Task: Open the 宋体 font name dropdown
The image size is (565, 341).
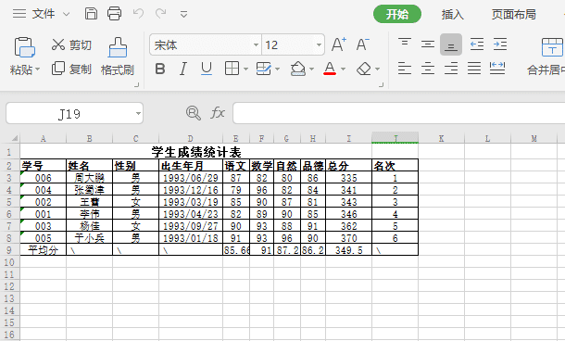Action: [257, 45]
